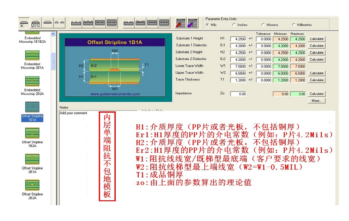This screenshot has width=349, height=221.
Task: Click Calculate for Substrate 1 Dielectric
Action: point(317,46)
